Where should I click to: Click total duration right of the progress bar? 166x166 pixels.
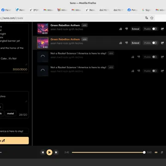click(x=149, y=152)
